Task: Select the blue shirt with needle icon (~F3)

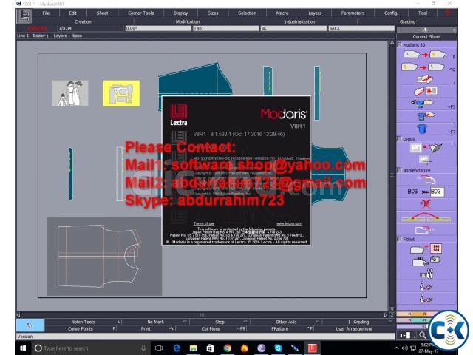Action: [x=422, y=104]
